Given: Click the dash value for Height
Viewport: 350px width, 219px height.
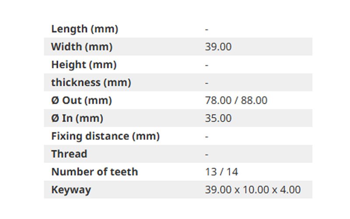Looking at the screenshot, I should click(206, 65).
